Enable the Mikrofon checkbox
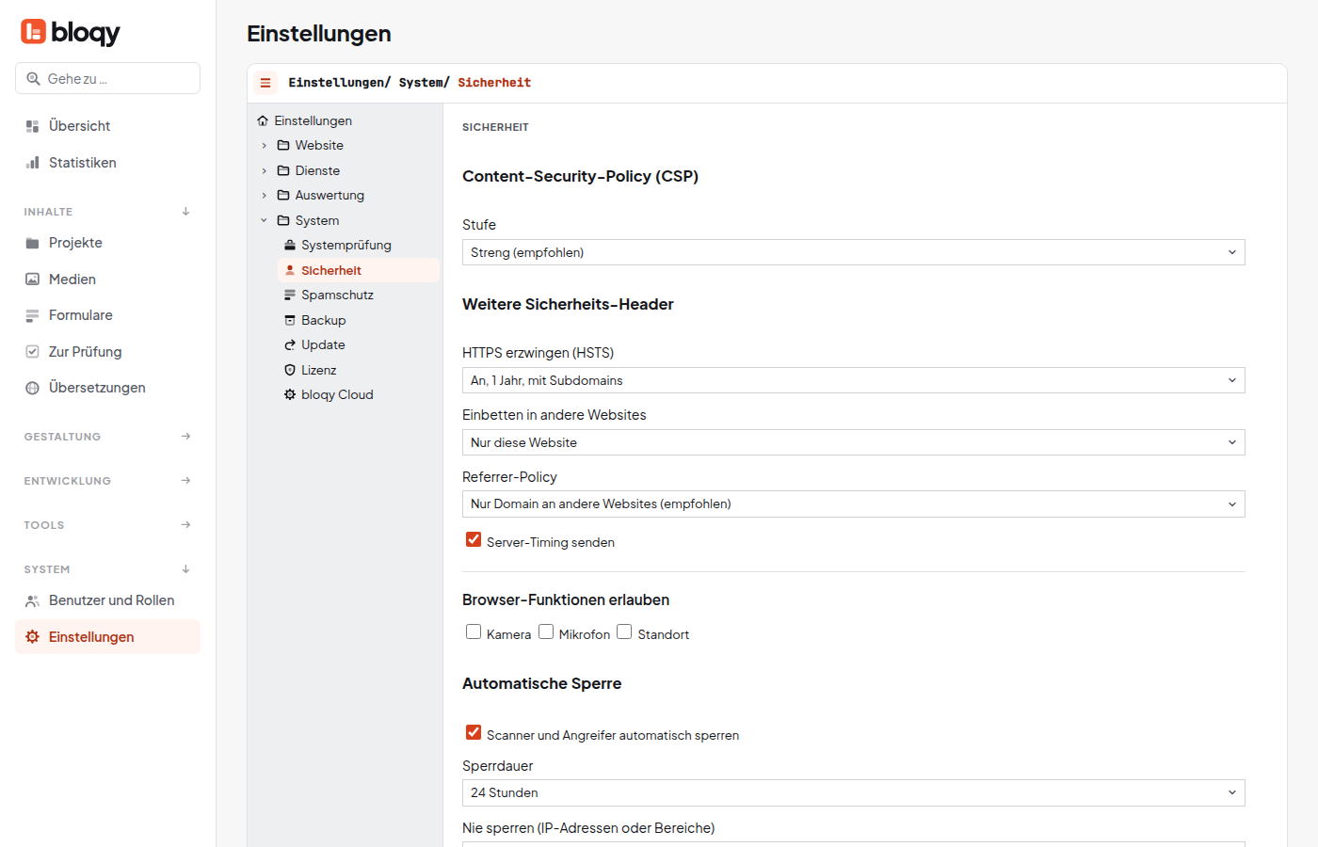 click(546, 631)
